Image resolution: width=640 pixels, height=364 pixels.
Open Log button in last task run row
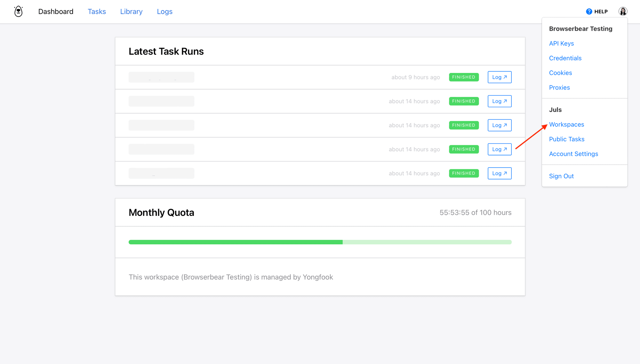500,173
